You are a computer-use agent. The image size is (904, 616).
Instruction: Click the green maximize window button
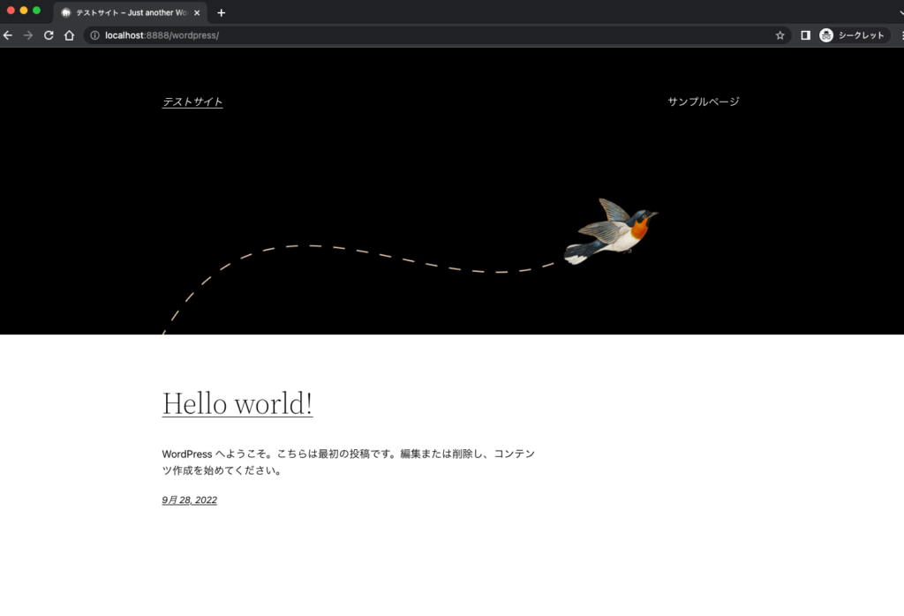click(36, 11)
